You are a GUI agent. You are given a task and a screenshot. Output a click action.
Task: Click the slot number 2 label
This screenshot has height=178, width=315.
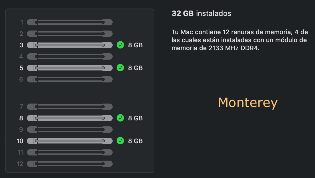(x=21, y=34)
